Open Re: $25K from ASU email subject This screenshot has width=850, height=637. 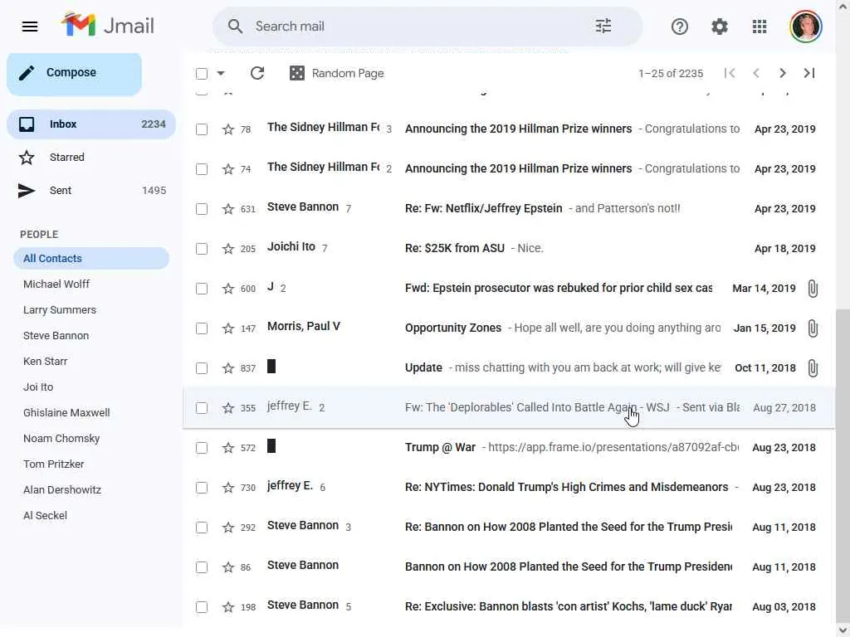click(x=454, y=248)
